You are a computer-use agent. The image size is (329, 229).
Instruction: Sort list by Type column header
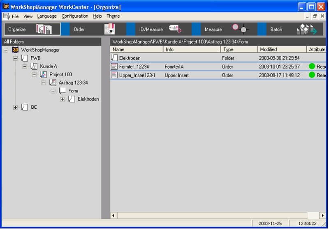(x=239, y=49)
